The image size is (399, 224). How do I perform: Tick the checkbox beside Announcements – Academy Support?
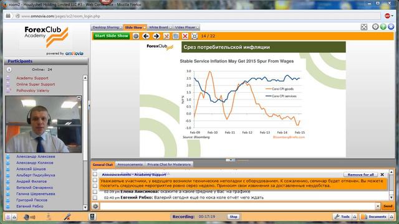(x=95, y=174)
